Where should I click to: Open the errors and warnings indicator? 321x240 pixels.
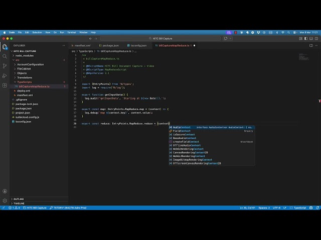(x=15, y=208)
